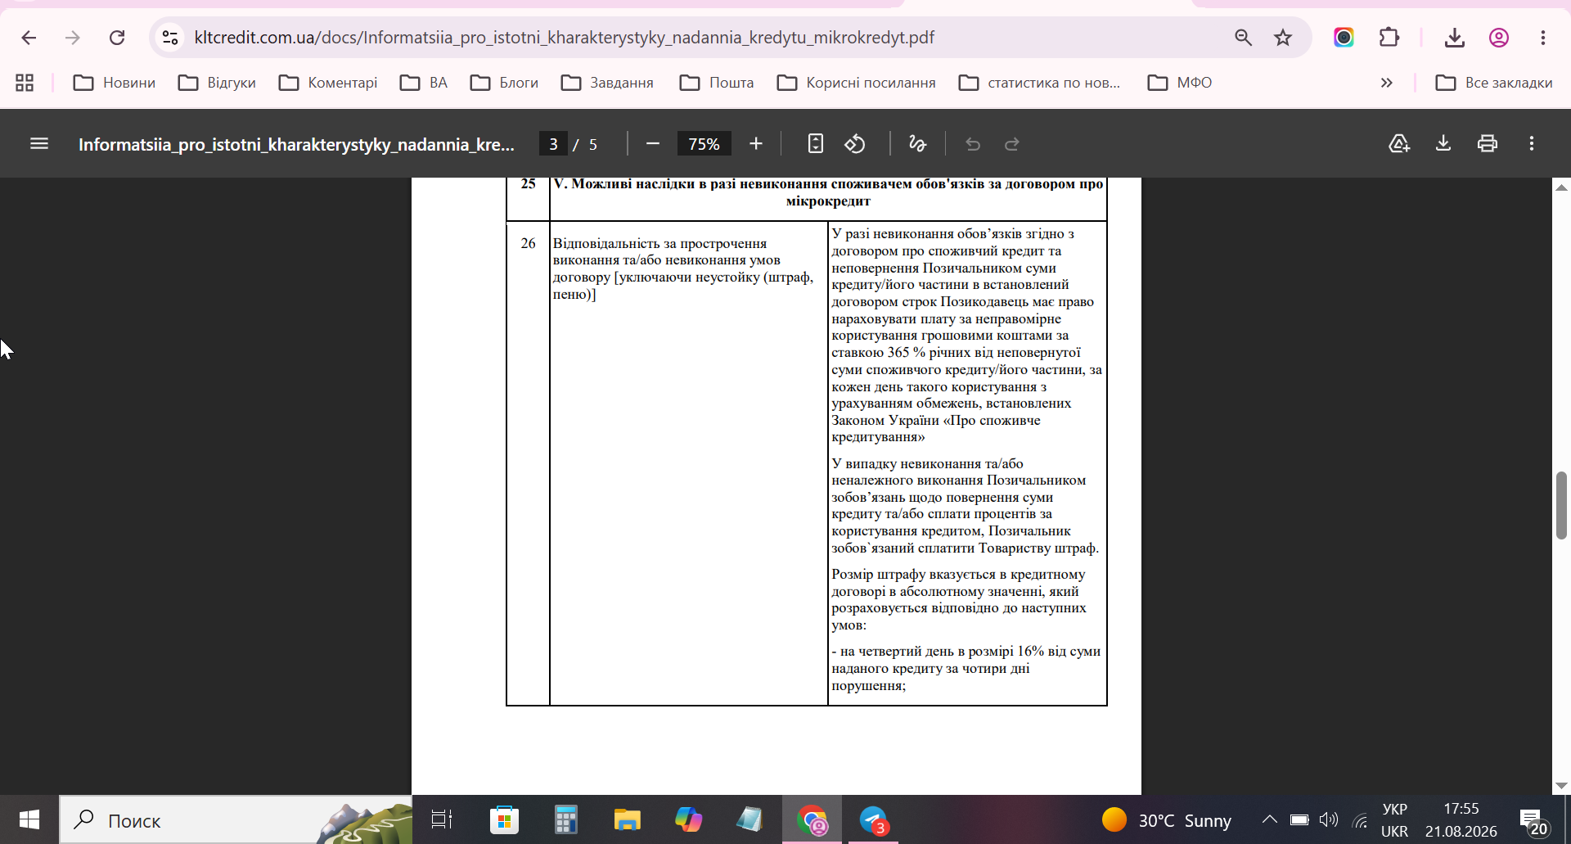Open the МФО bookmarks folder
1571x844 pixels.
pos(1179,83)
